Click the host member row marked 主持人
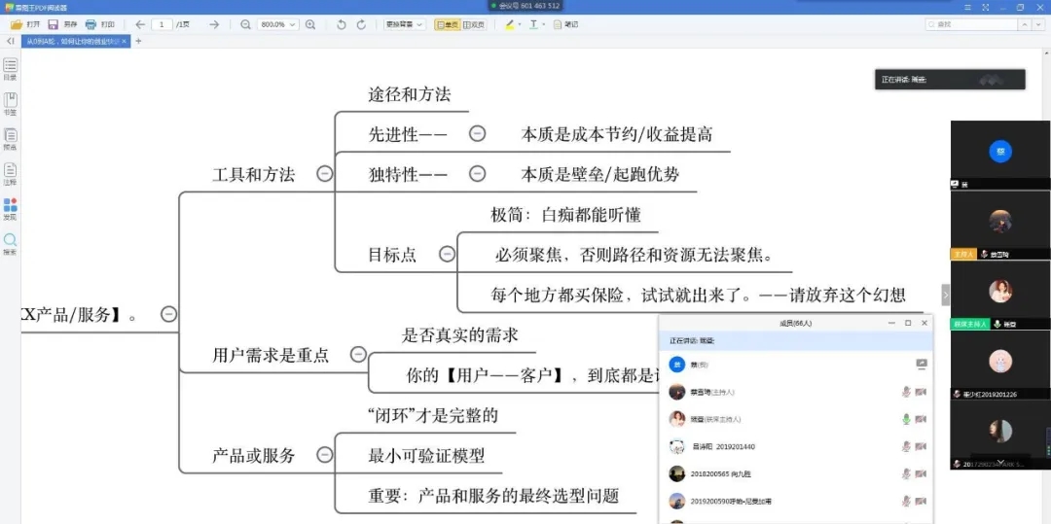The width and height of the screenshot is (1051, 524). (796, 392)
